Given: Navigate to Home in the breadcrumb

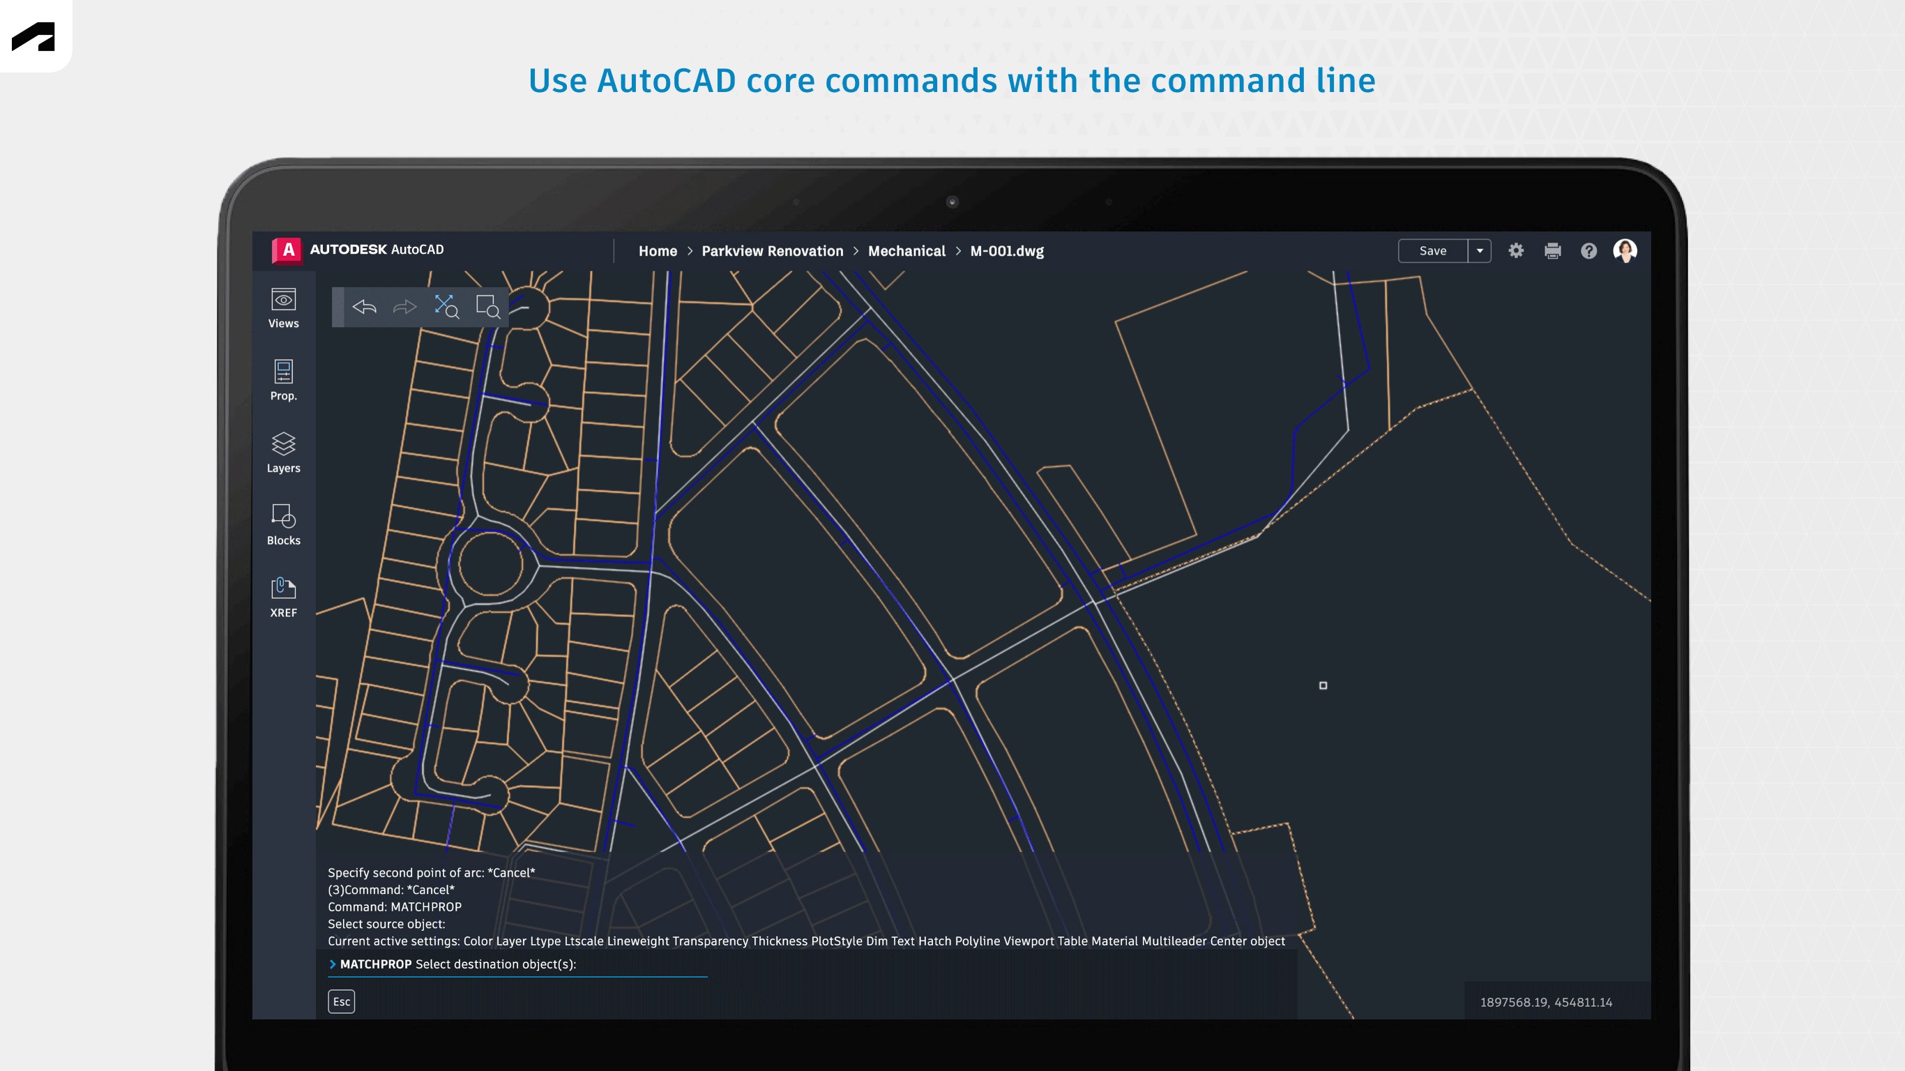Looking at the screenshot, I should click(658, 251).
